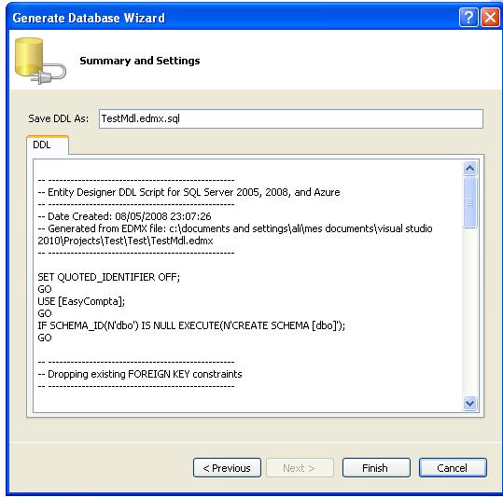Click the DDL script scroll-down arrow
Viewport: 503px width, 497px height.
point(470,403)
